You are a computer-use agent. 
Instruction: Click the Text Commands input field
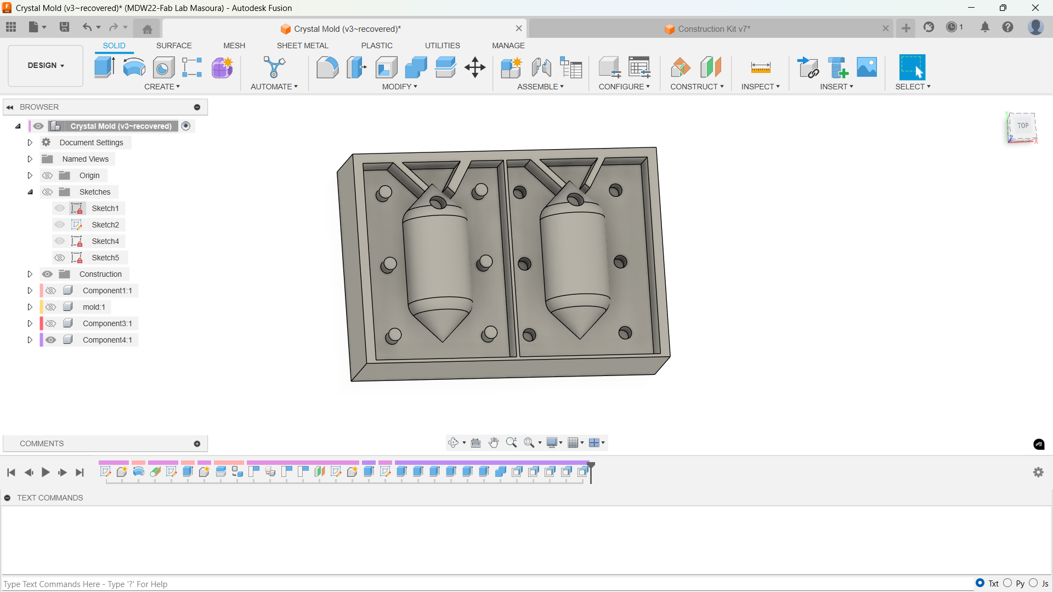coord(487,584)
